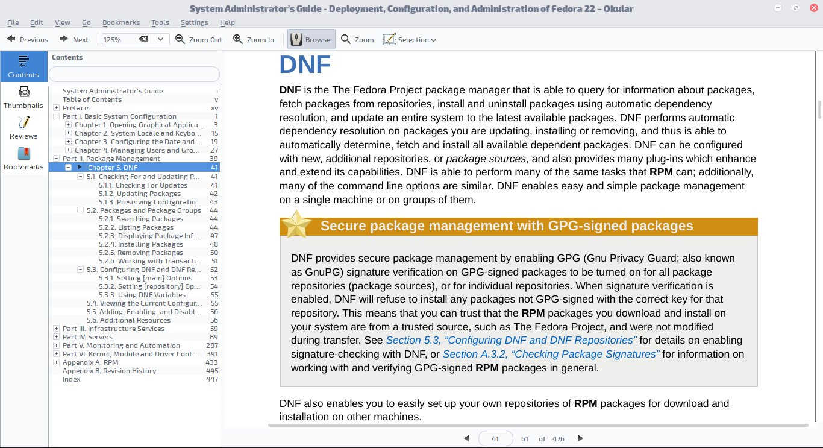Collapse Chapter 5. DNF node
Screen dimensions: 823x448
(68, 167)
